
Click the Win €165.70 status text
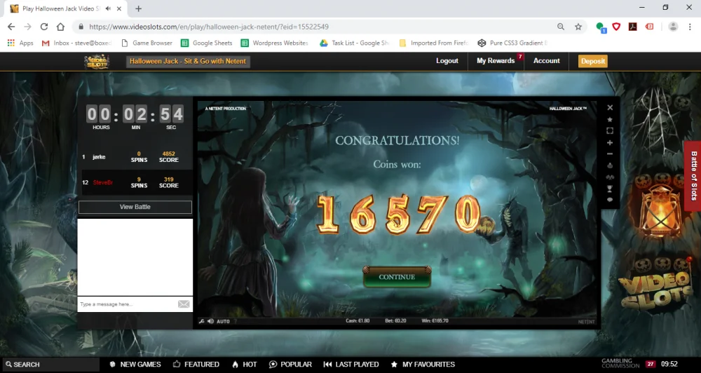435,321
